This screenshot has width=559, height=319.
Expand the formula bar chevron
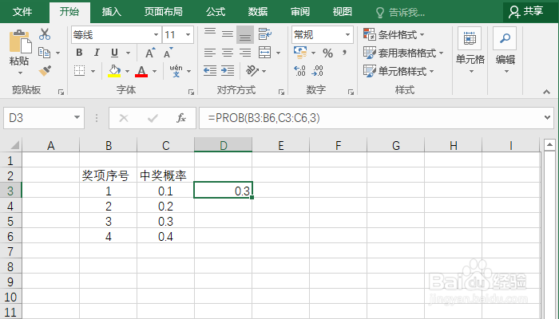547,117
